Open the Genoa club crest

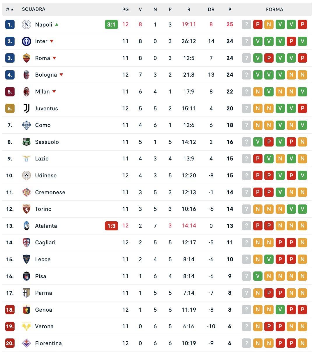tap(27, 310)
